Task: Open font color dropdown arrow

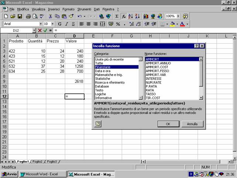Action: pyautogui.click(x=187, y=24)
